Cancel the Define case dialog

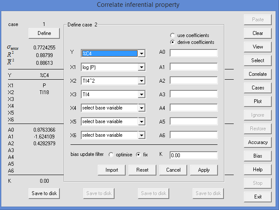point(173,170)
